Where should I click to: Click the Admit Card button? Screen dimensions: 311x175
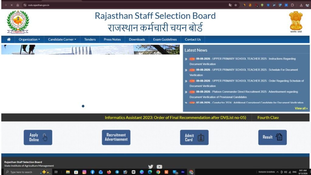[x=194, y=137]
